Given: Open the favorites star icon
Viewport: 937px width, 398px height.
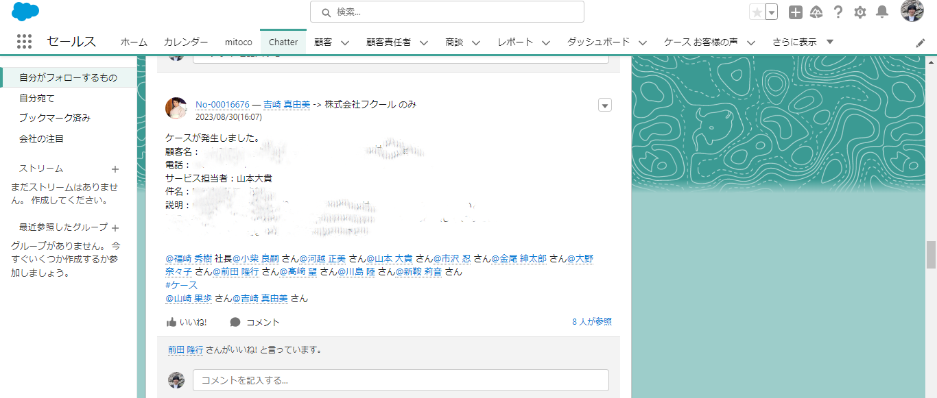Looking at the screenshot, I should [x=757, y=12].
